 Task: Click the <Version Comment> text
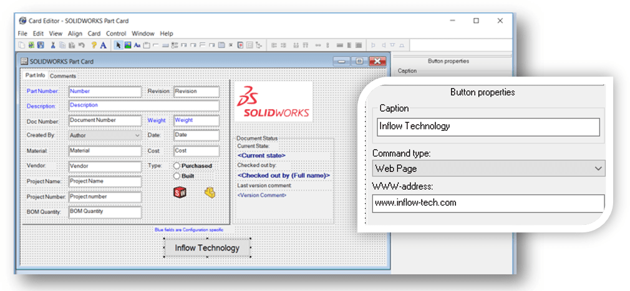(x=262, y=195)
